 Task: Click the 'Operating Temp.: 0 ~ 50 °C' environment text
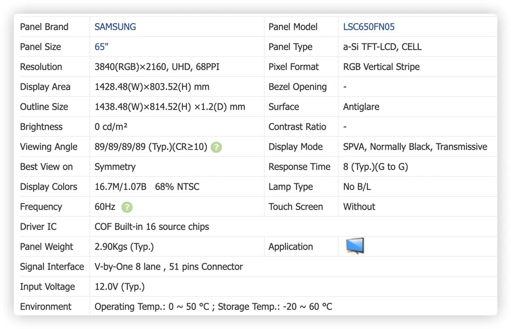(x=151, y=307)
